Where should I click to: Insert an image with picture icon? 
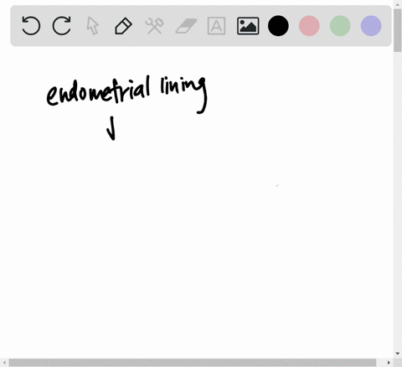(248, 26)
